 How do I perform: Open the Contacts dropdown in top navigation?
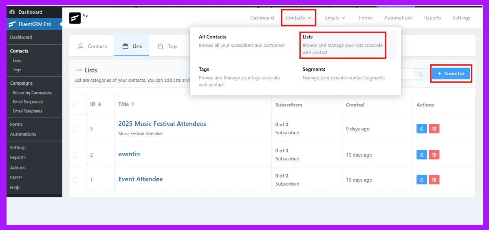coord(299,18)
